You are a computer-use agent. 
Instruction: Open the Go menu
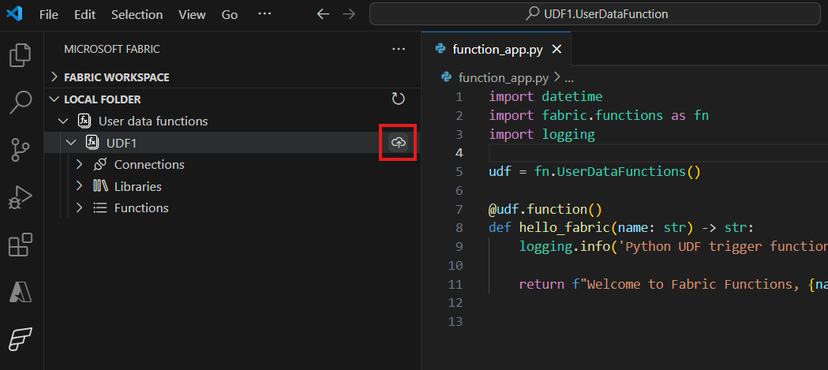[x=229, y=15]
